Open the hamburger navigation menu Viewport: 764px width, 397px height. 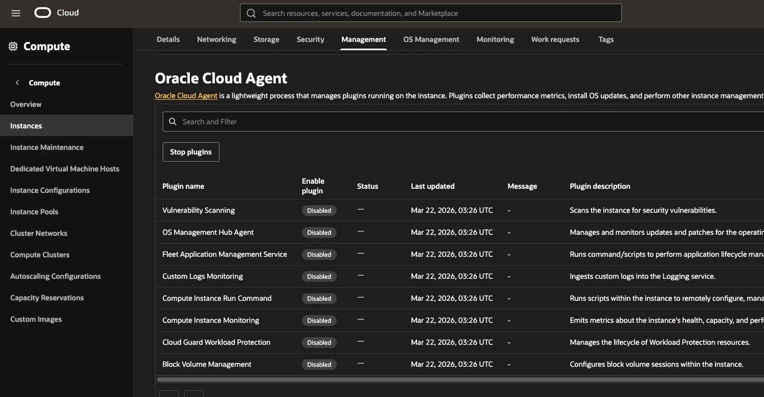point(16,13)
